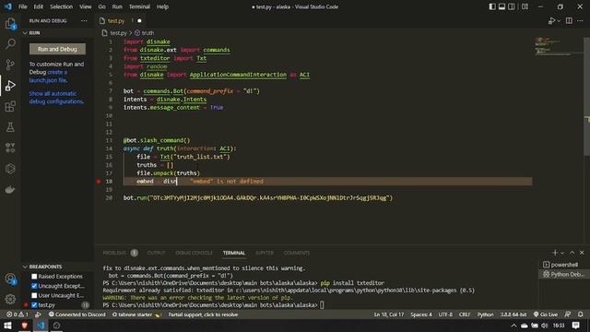This screenshot has height=332, width=590.
Task: Open the system volume icon
Action: (x=544, y=326)
